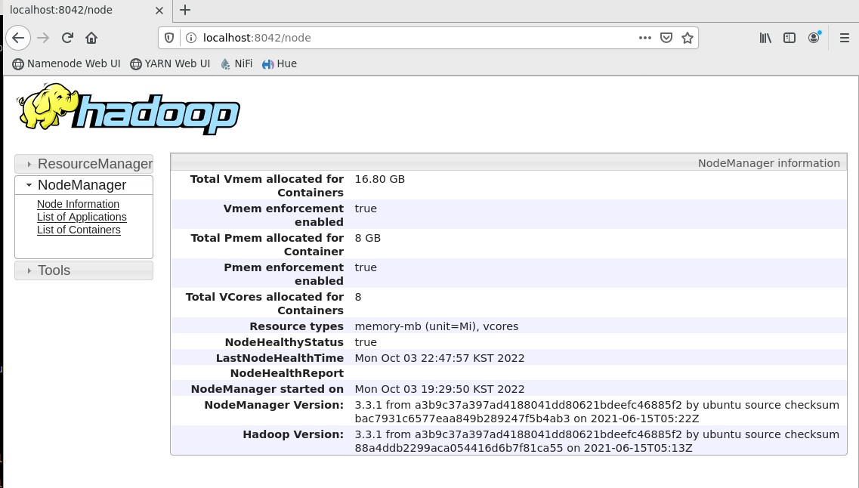
Task: Click the Resource types value memory-mb, vcores
Action: point(436,326)
